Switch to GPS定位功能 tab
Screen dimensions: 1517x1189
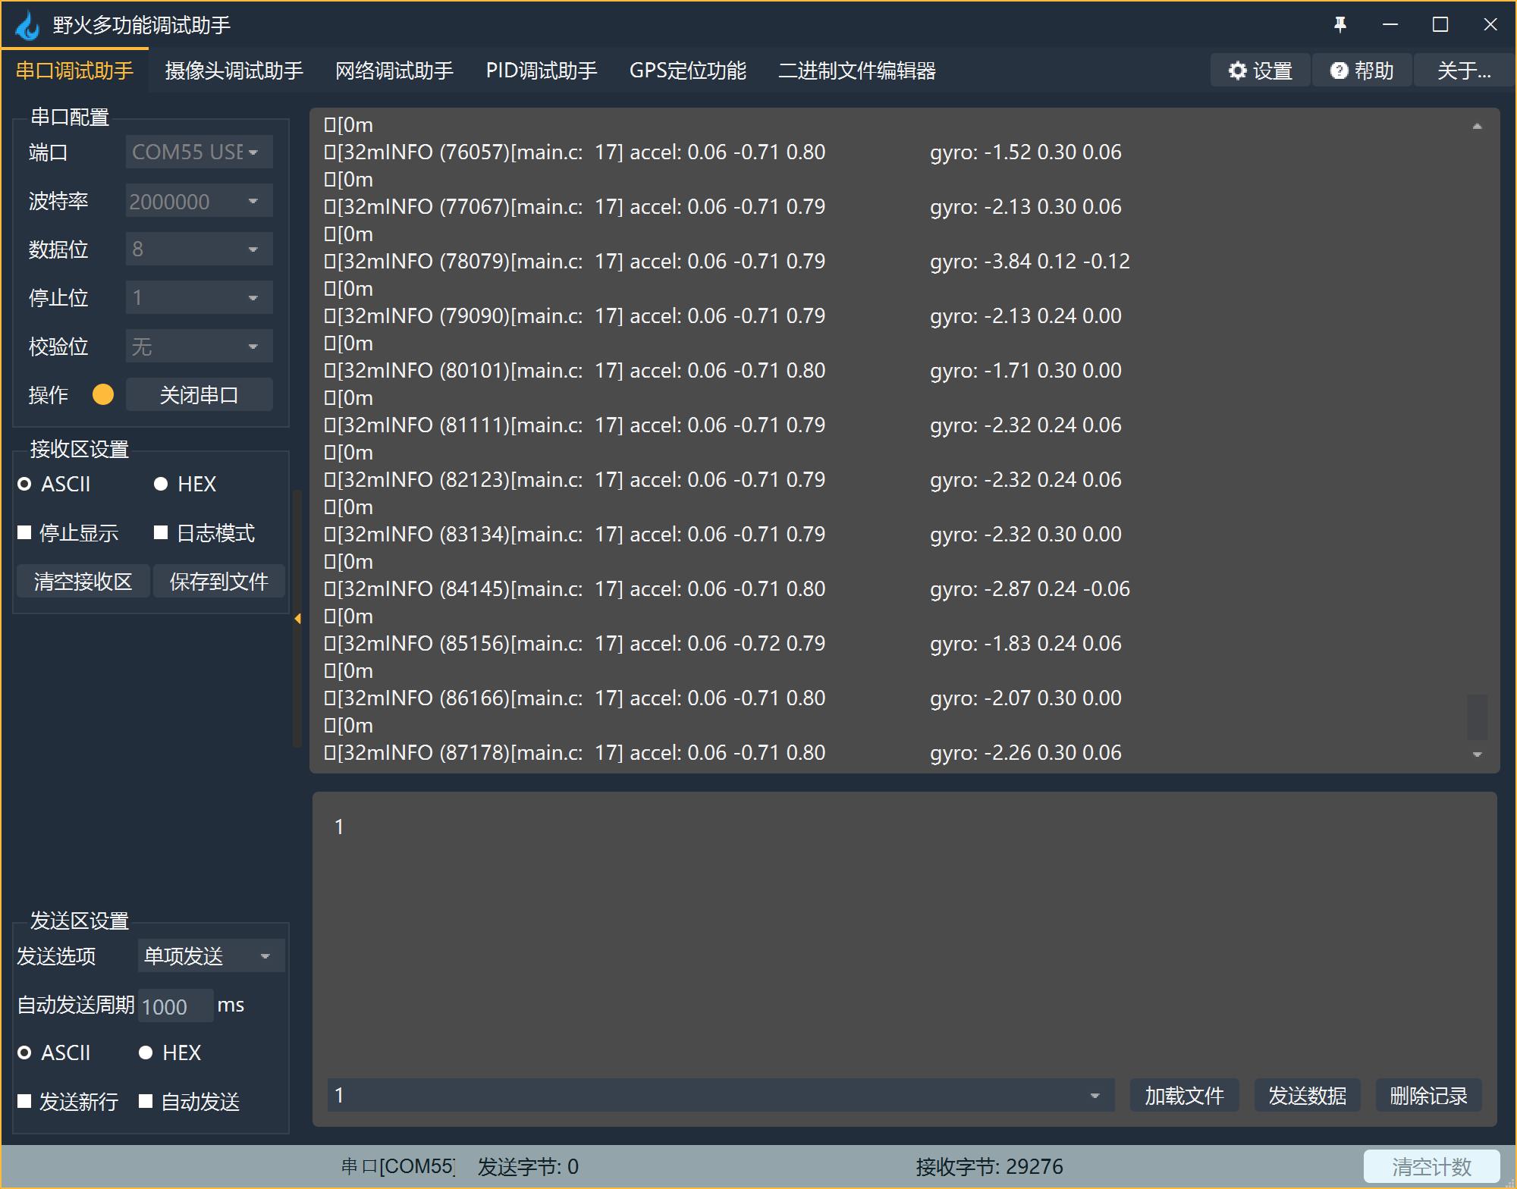[x=688, y=71]
